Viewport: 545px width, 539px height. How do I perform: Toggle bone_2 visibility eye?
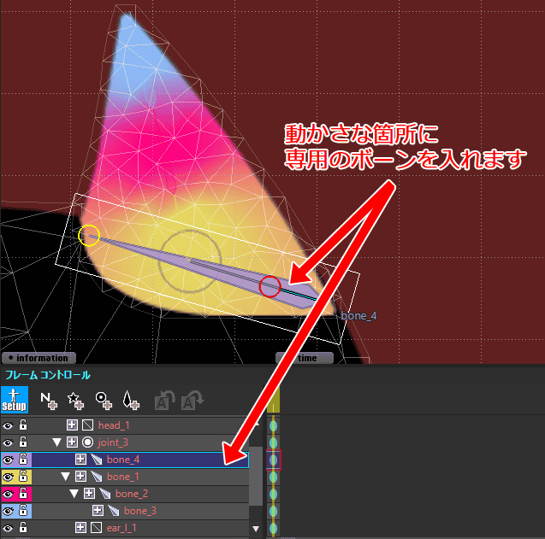(x=8, y=494)
